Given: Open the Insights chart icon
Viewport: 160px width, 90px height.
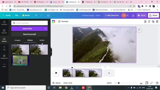Looking at the screenshot, I should tap(133, 15).
